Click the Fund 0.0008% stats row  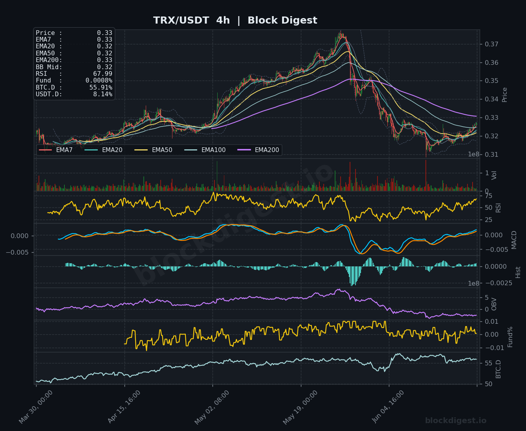74,81
